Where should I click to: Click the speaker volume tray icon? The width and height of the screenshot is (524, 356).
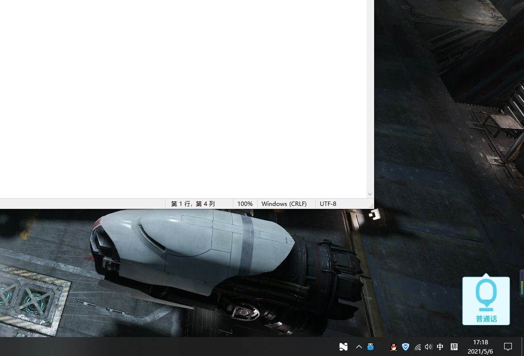point(428,347)
